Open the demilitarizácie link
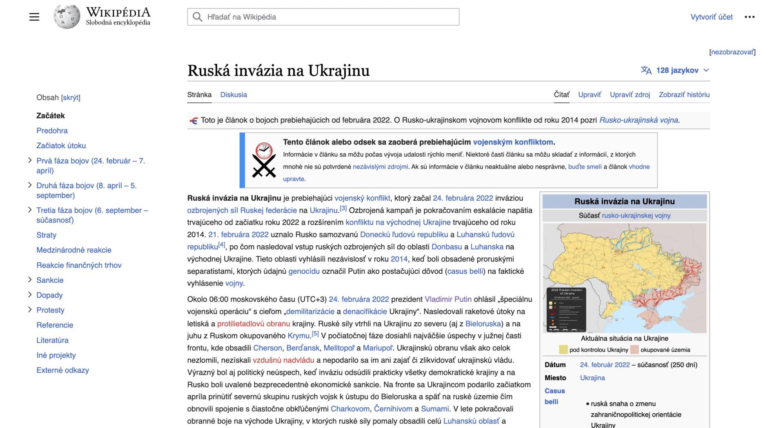This screenshot has width=784, height=428. tap(310, 312)
